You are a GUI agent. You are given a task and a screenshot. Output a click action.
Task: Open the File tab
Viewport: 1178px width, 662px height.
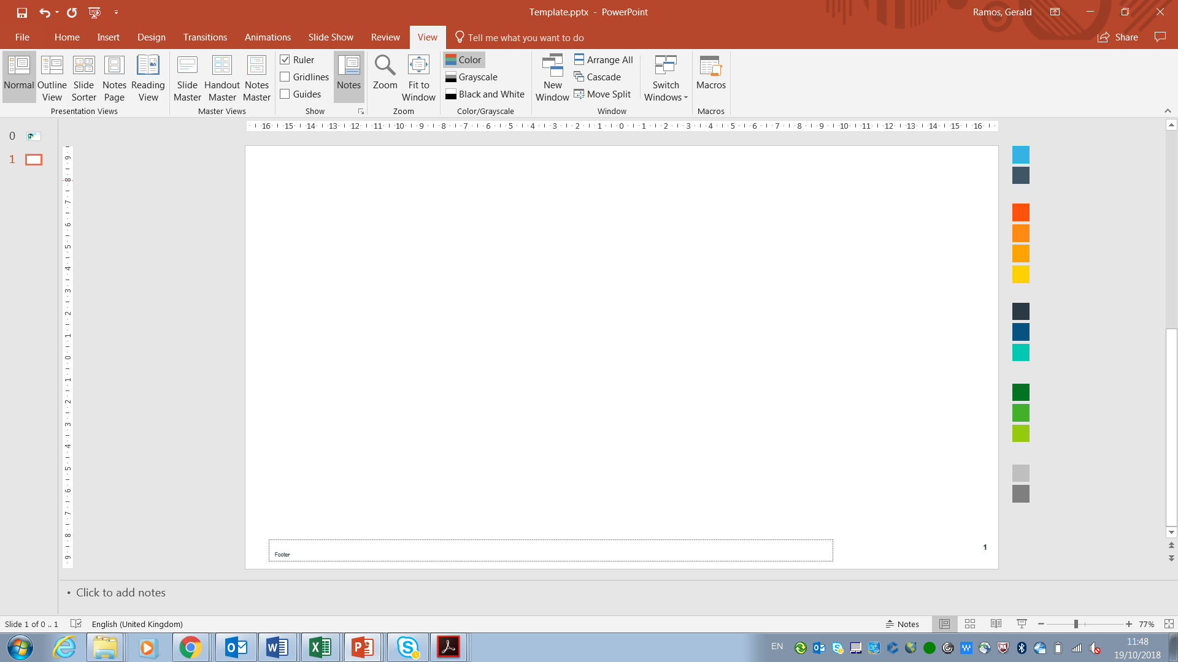(22, 37)
